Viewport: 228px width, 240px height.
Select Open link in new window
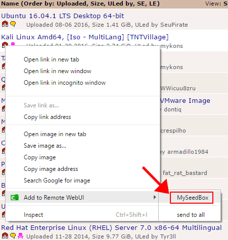pos(58,71)
